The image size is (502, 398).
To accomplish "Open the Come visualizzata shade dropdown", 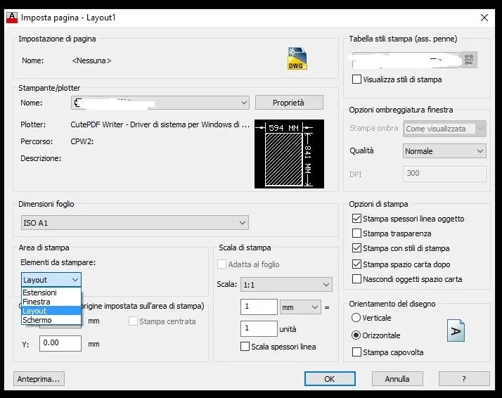I will (444, 129).
